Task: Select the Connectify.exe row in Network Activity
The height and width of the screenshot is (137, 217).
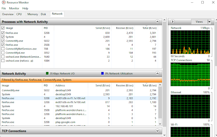Action: [x=79, y=90]
